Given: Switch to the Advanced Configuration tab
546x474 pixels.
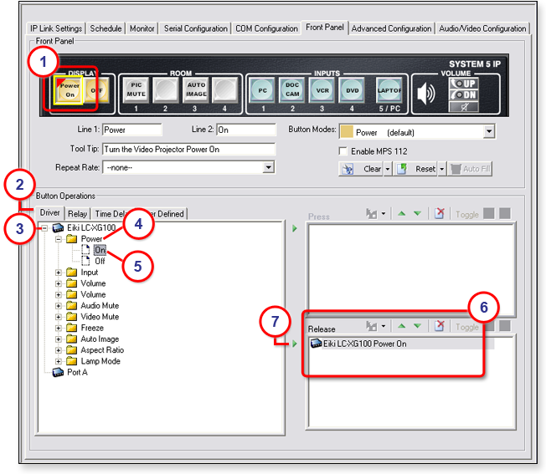Looking at the screenshot, I should (x=391, y=28).
